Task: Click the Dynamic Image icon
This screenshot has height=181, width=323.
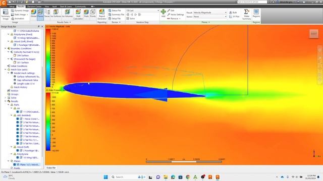Action: (x=13, y=11)
